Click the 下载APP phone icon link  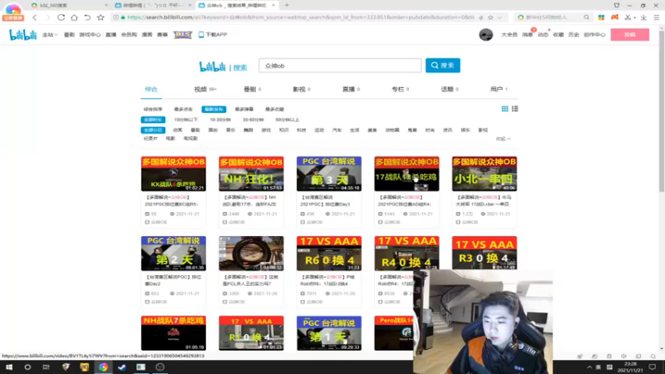point(213,35)
